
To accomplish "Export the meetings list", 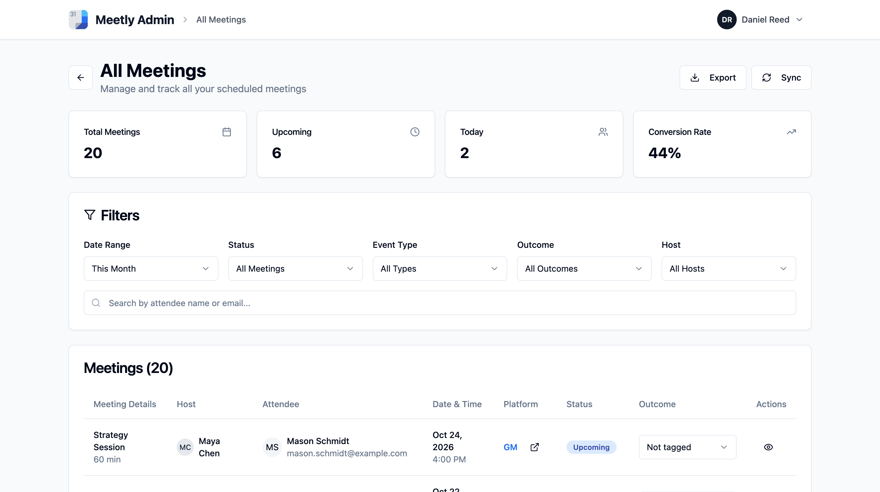I will [713, 78].
